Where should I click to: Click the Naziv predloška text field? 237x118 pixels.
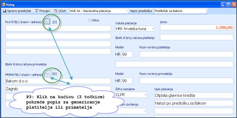click(x=180, y=11)
